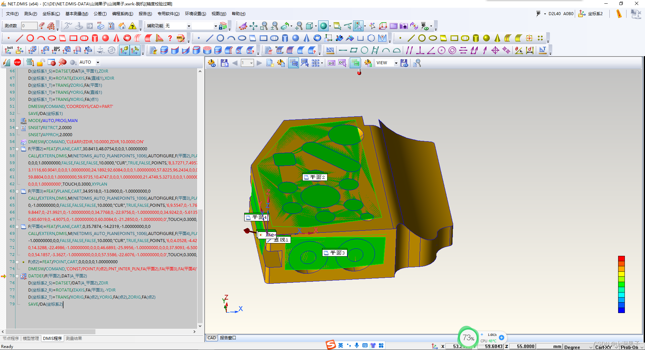645x350 pixels.
Task: Open the 公差(T) menu
Action: [100, 14]
